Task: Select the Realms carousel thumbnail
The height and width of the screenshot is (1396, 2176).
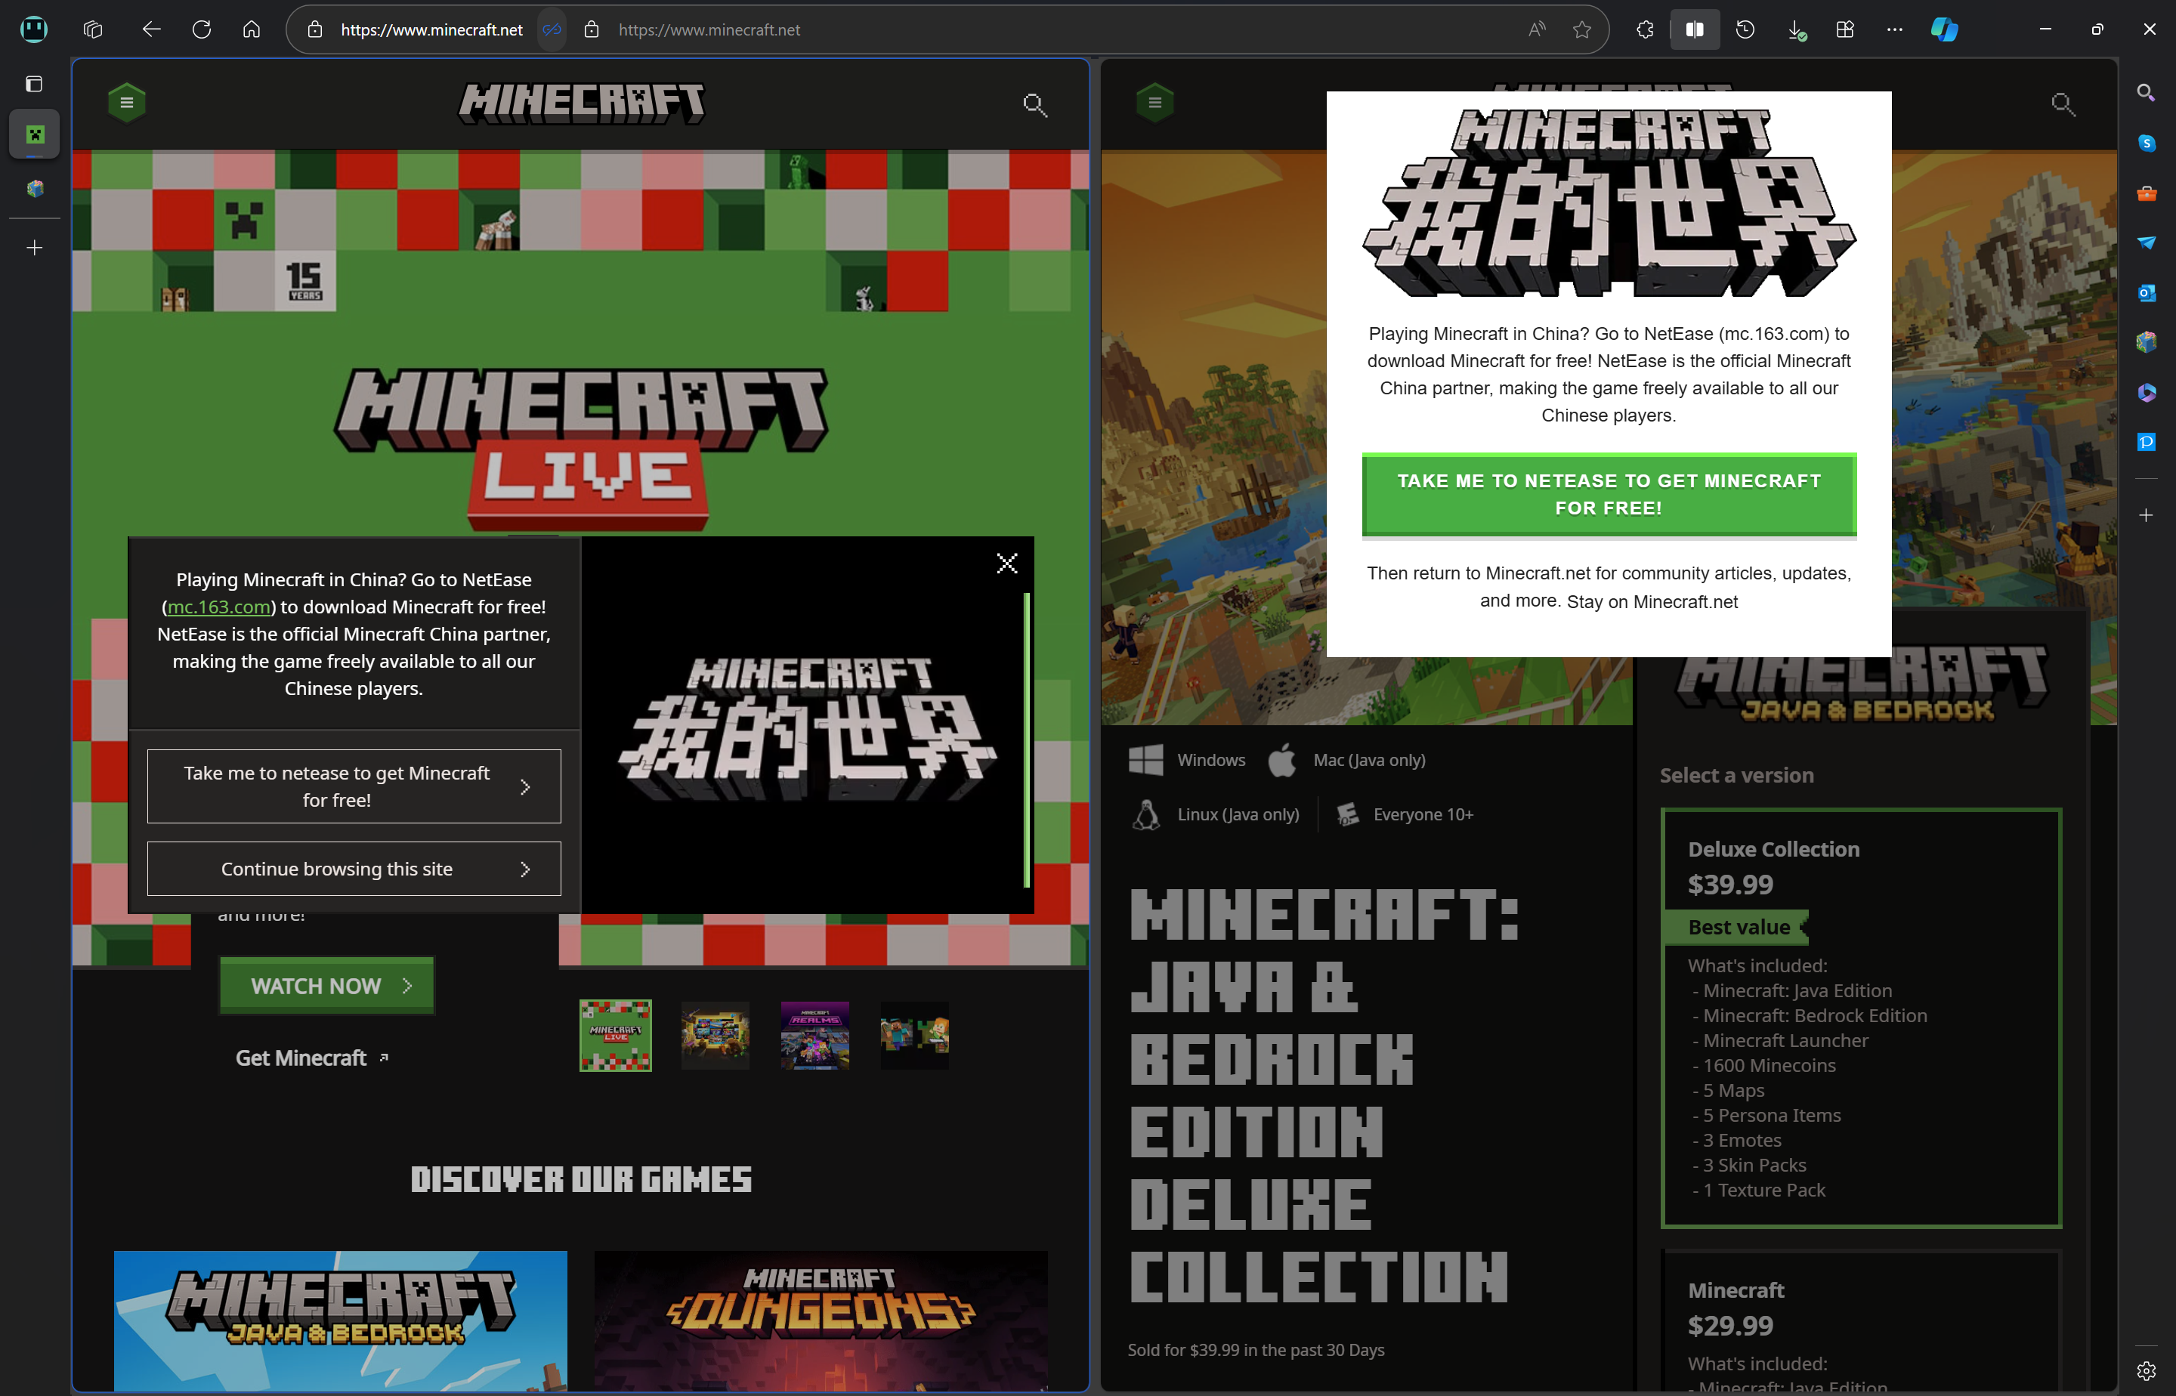Action: (814, 1035)
